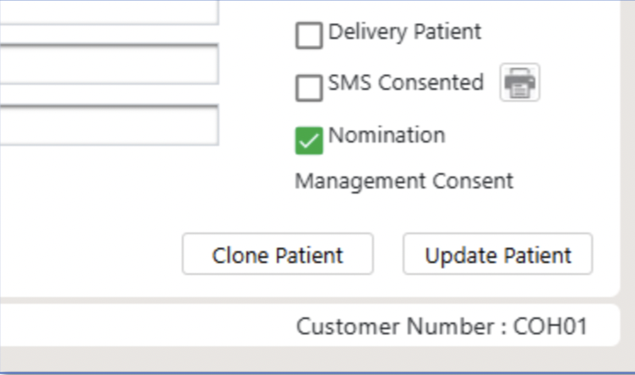Viewport: 635px width, 375px height.
Task: Click the Management Consent text
Action: tap(404, 181)
